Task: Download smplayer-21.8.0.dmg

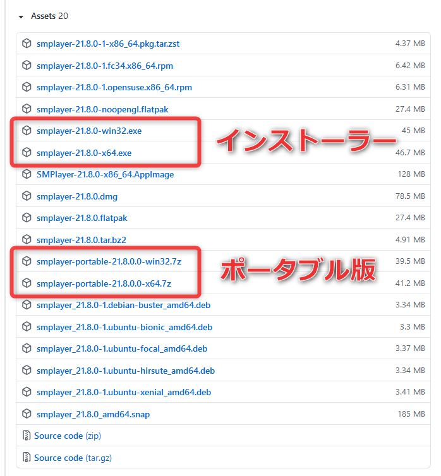Action: [x=77, y=197]
